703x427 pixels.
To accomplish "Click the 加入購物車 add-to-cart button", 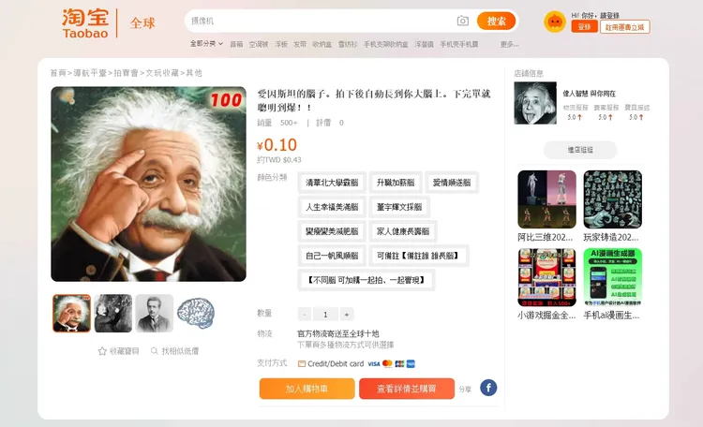I will [307, 389].
